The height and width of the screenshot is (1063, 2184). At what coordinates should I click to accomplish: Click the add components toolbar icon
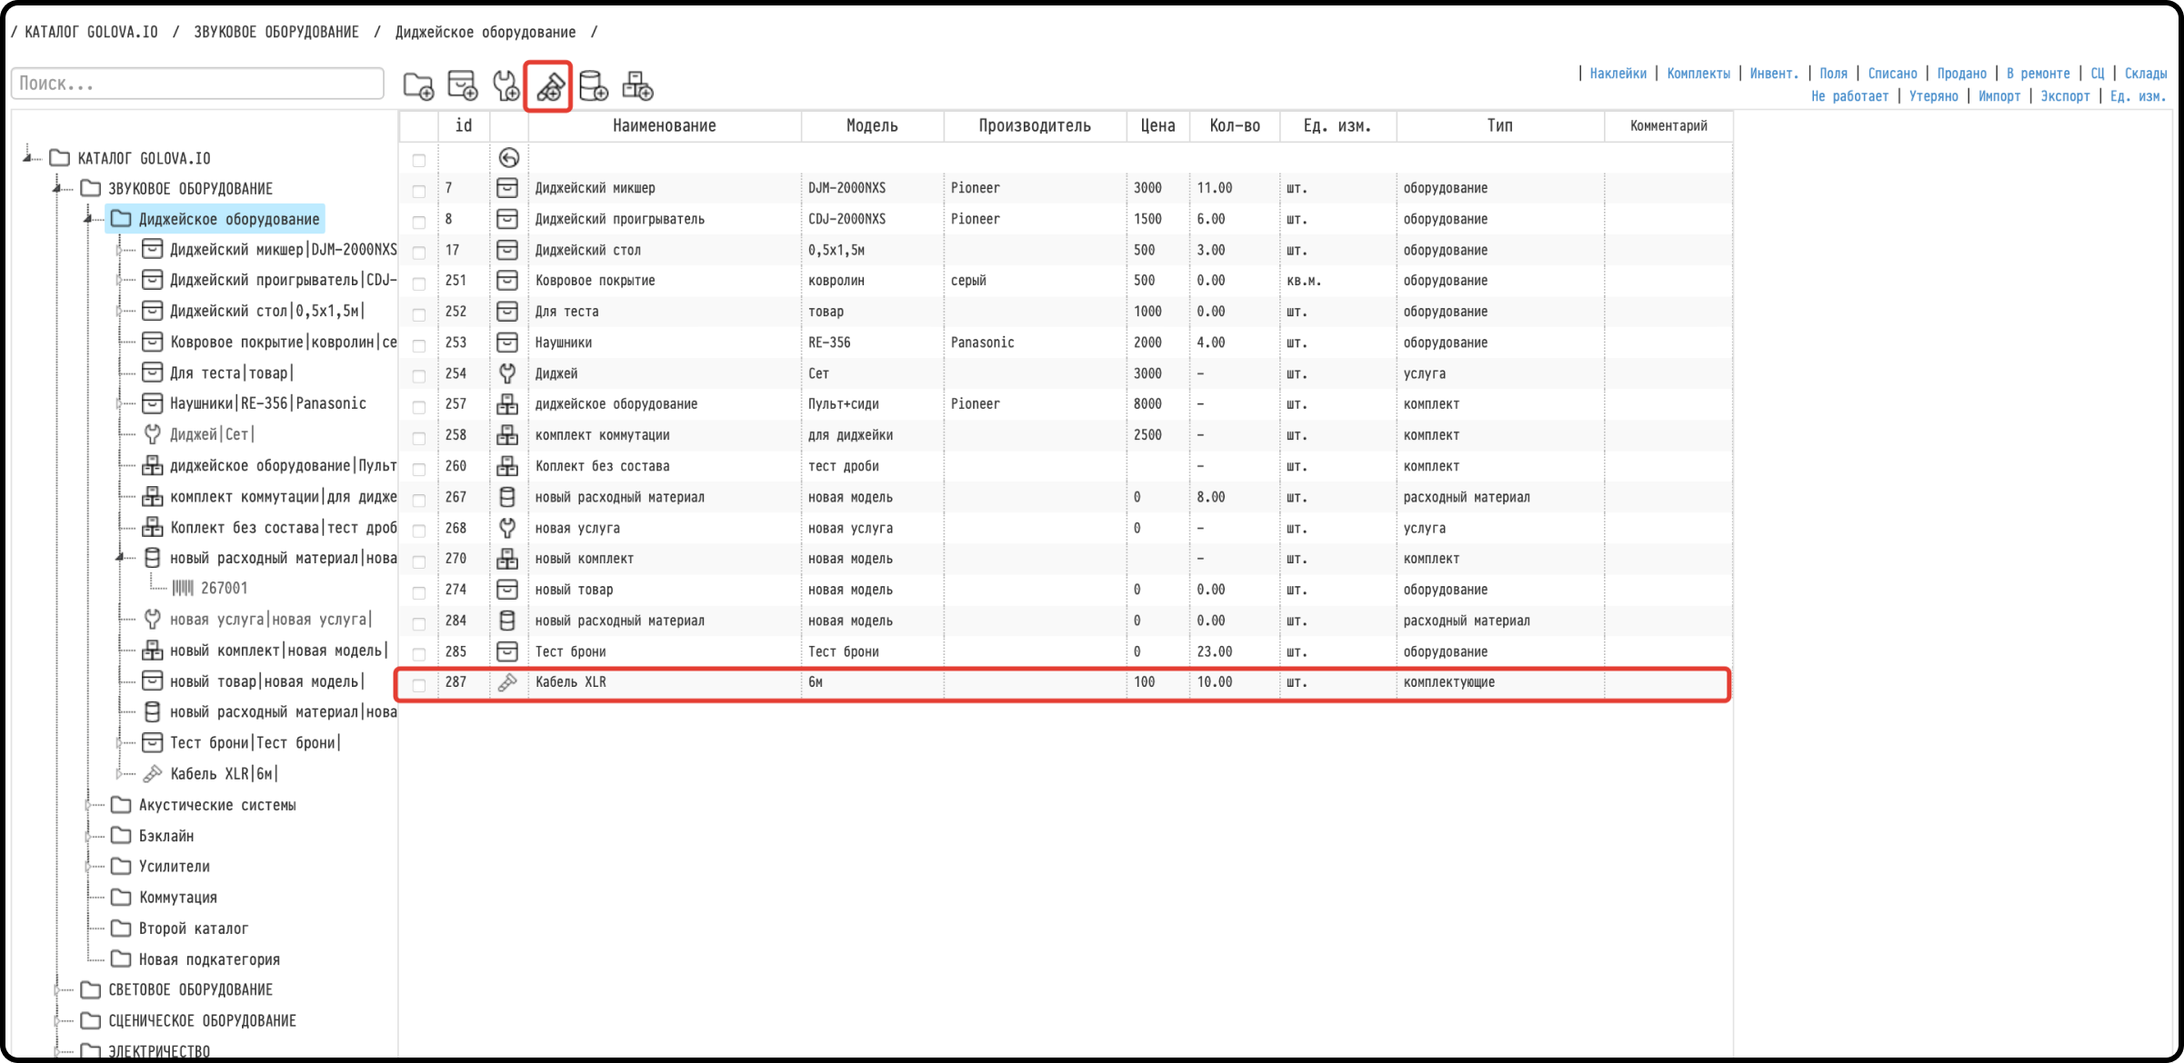[549, 86]
